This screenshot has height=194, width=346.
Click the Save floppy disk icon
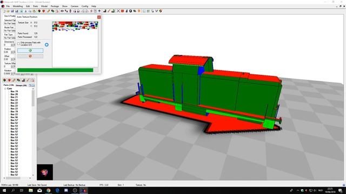click(12, 11)
